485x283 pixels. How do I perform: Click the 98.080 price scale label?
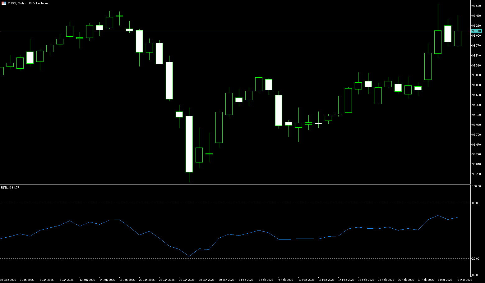tap(476, 75)
